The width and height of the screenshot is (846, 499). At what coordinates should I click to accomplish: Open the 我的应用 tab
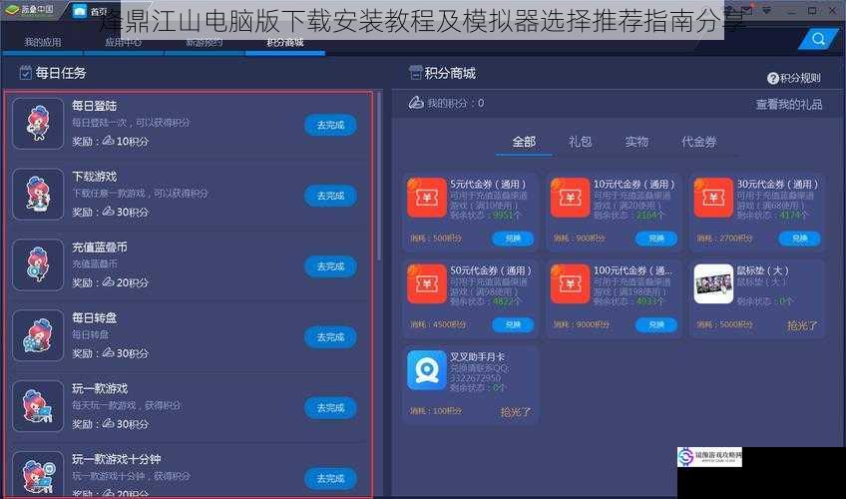pos(43,42)
